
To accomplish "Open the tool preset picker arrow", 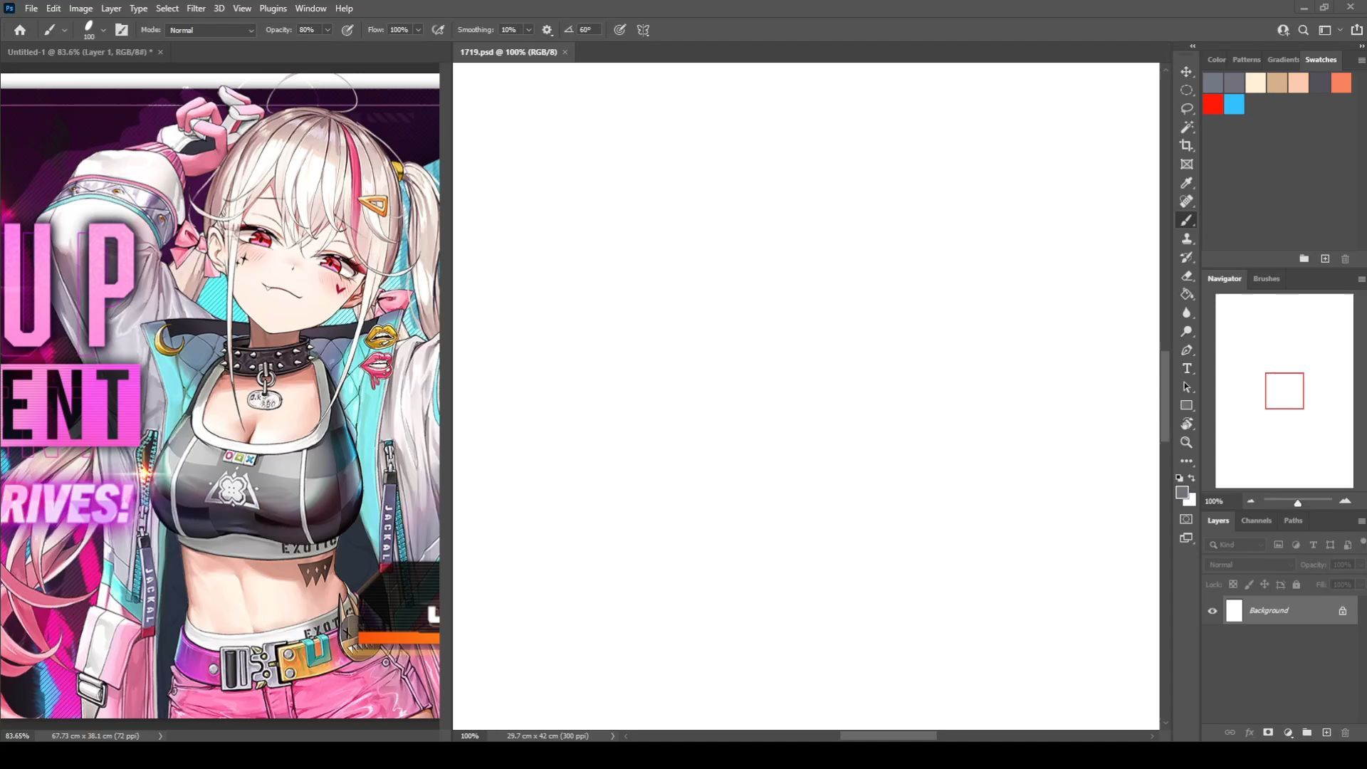I will point(64,30).
